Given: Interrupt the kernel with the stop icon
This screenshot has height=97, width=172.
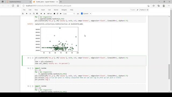Looking at the screenshot, I should pos(54,14).
